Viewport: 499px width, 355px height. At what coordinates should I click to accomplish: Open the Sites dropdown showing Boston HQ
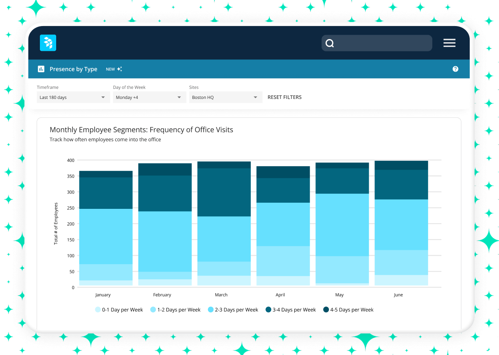tap(225, 97)
